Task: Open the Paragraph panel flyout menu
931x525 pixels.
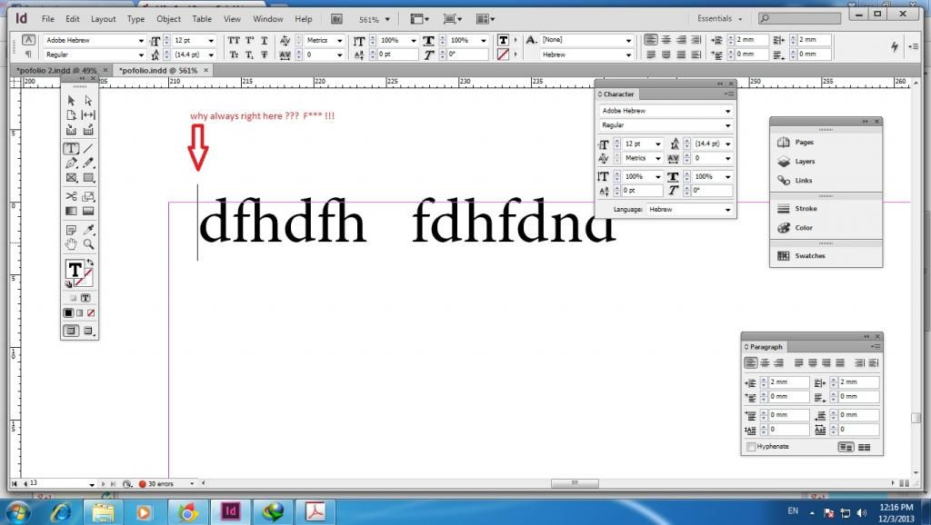Action: (876, 346)
